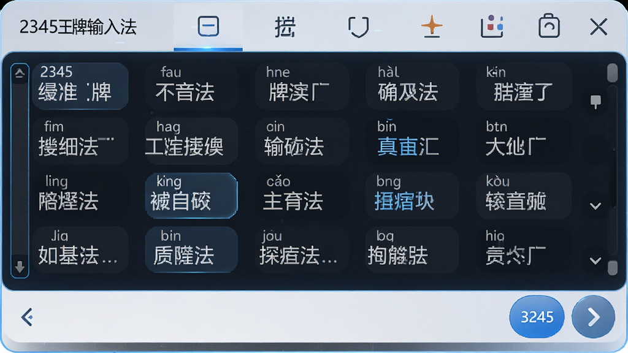Screen dimensions: 628x353
Task: Pick the candidate labeled cin
Action: coord(302,140)
